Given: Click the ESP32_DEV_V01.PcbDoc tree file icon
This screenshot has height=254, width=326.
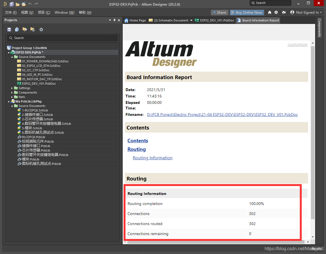Looking at the screenshot, I should [x=19, y=84].
